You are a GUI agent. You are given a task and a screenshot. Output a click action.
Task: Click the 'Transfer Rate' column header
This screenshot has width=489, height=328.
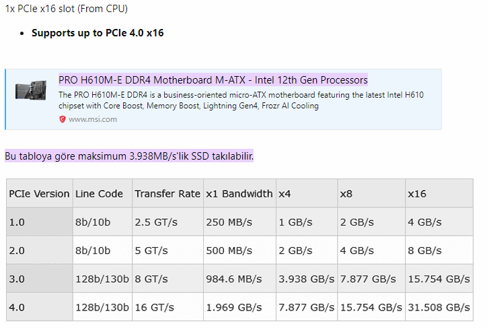coord(167,193)
